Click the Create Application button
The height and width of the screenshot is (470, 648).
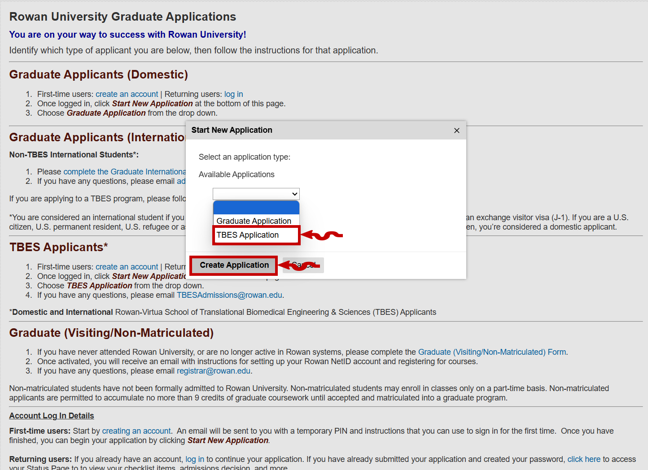pos(234,265)
